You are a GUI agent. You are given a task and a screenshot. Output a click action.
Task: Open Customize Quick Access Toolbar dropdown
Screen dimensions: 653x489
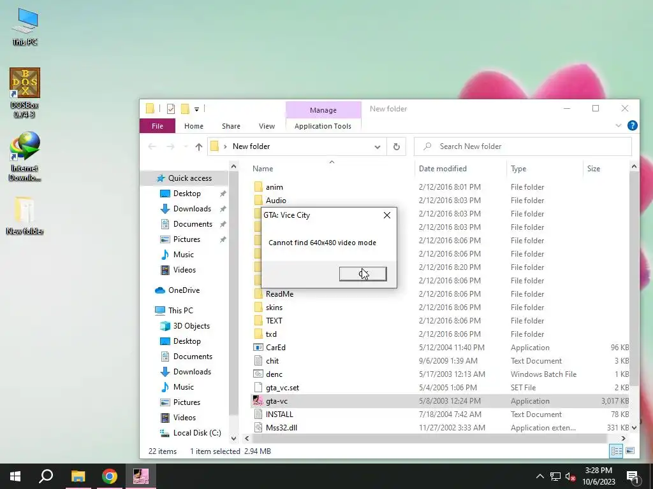coord(196,110)
